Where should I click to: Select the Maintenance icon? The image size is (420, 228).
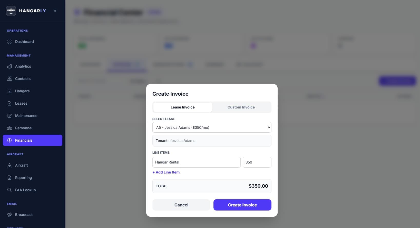[x=9, y=116]
